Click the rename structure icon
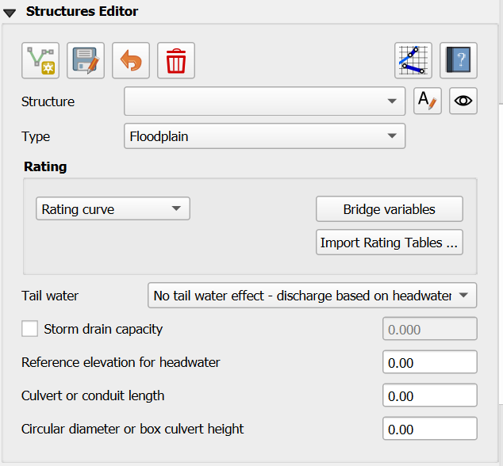Screen dimensions: 503x466 click(428, 101)
